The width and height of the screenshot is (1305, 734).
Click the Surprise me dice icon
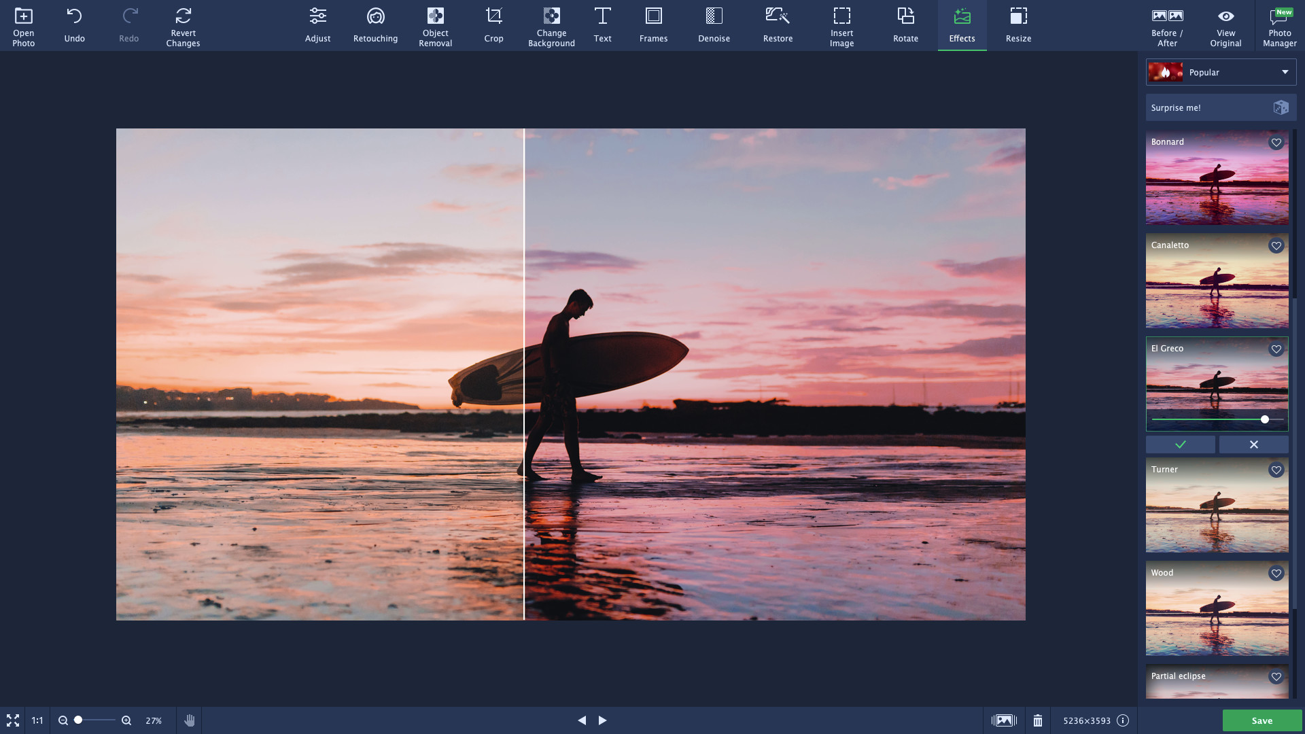tap(1281, 107)
